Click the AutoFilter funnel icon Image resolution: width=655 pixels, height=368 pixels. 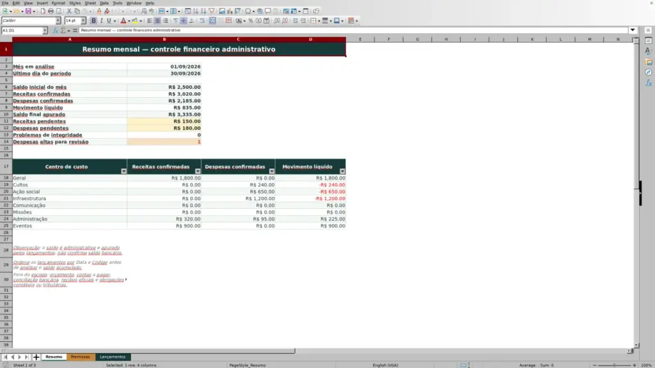pyautogui.click(x=212, y=11)
